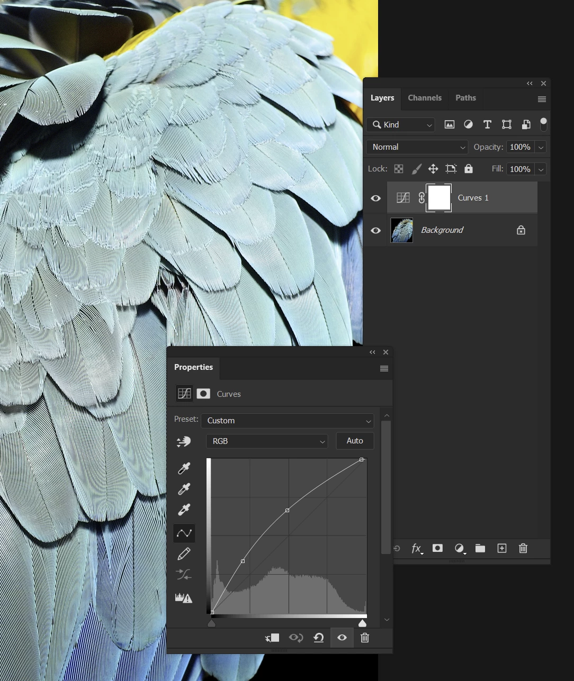Filter layers by type layer icon
574x681 pixels.
[487, 124]
